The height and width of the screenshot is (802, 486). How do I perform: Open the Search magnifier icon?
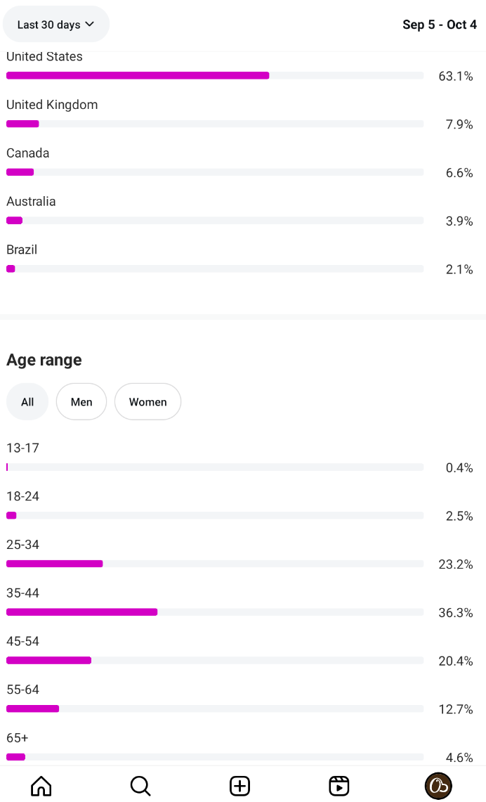(x=140, y=786)
